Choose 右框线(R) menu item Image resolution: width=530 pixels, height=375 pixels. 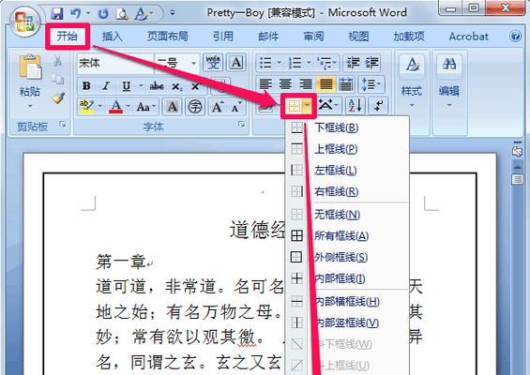pos(347,191)
